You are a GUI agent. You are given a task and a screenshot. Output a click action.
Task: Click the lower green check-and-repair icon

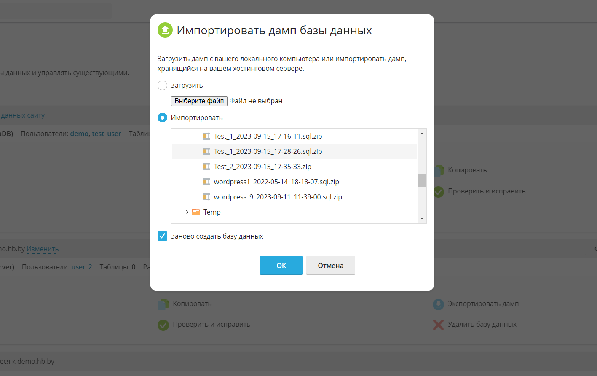pos(163,325)
